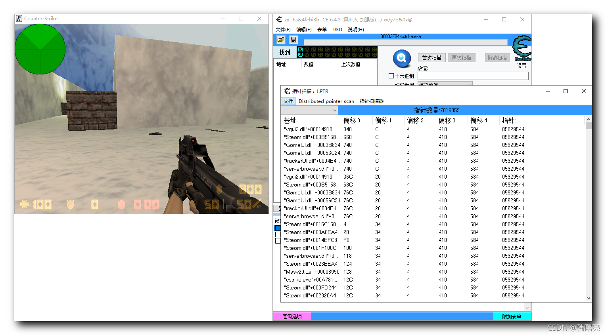Image resolution: width=606 pixels, height=335 pixels.
Task: Select row "Steam.dll"+001F100C
Action: (433, 248)
